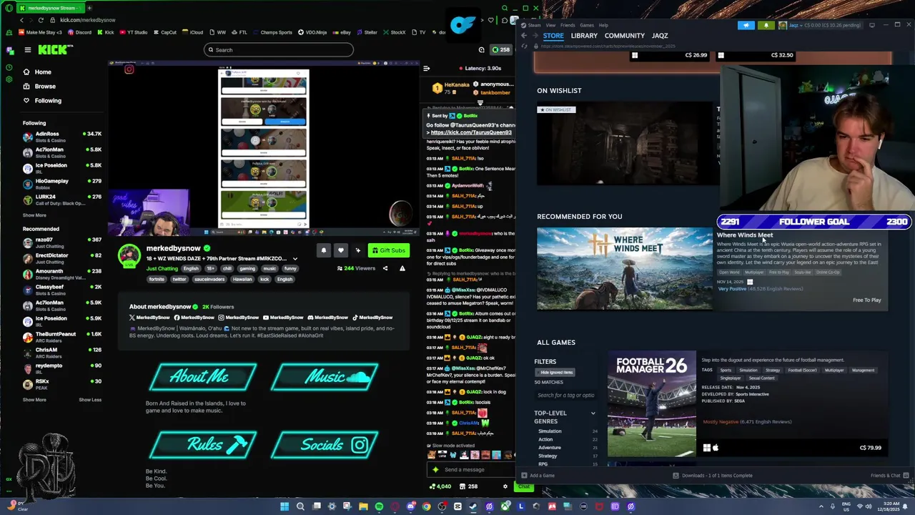The height and width of the screenshot is (515, 915).
Task: Open the About Me panel banner
Action: click(203, 377)
